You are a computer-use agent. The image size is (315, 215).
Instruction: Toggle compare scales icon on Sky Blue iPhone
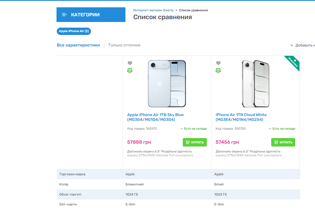(x=130, y=70)
